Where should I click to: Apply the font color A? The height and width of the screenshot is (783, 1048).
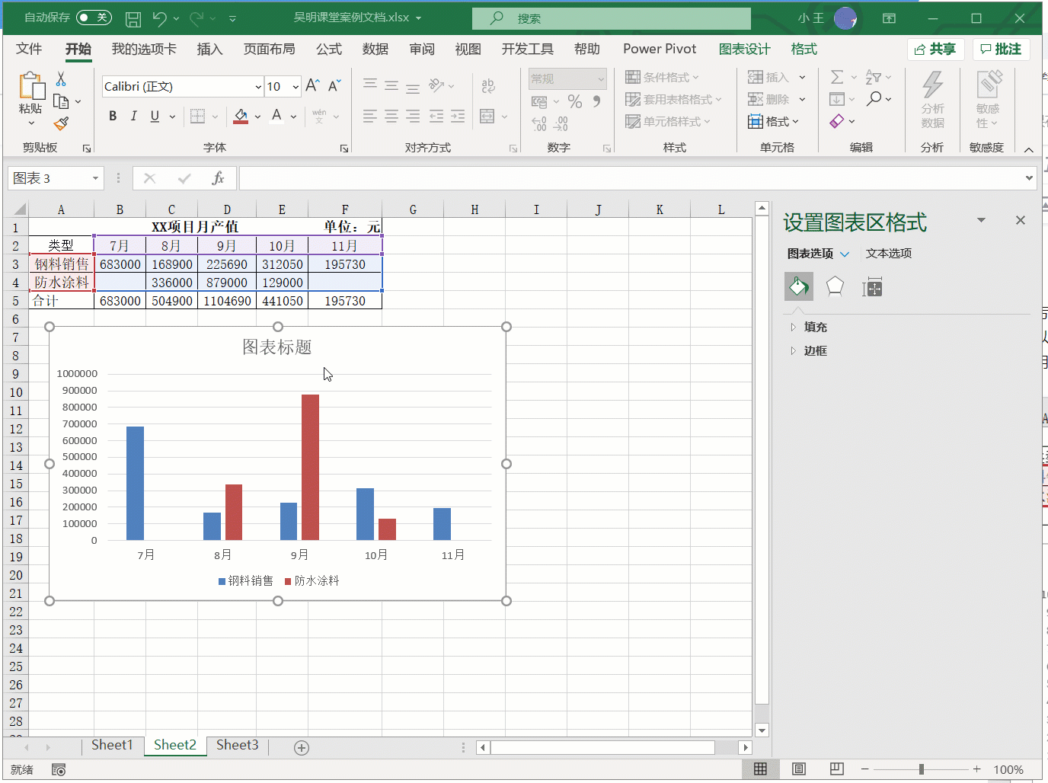click(x=276, y=116)
